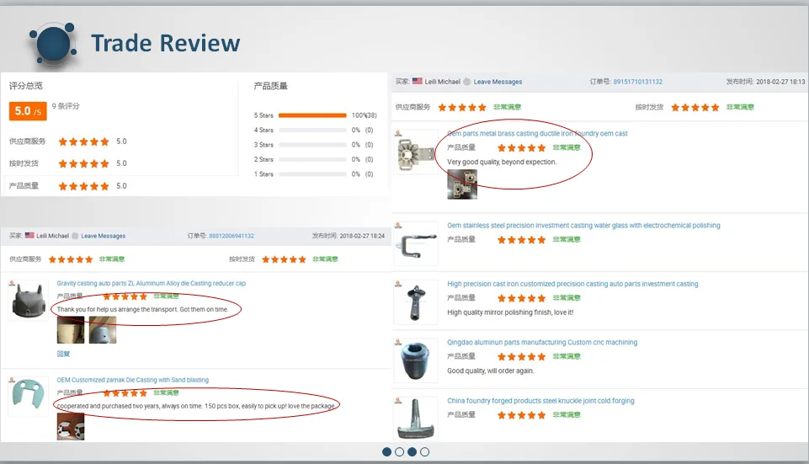Click the 供应商服务 stars in summary panel
809x464 pixels.
click(83, 141)
